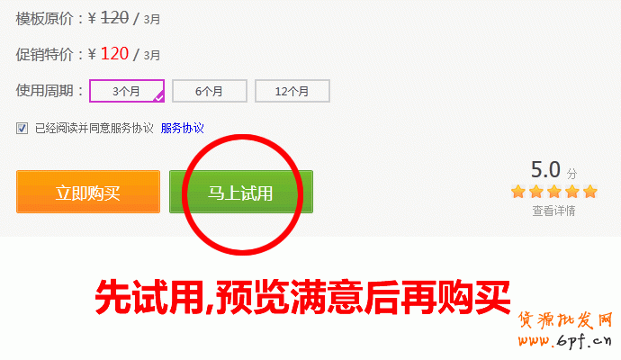Select the 3个月 usage period
The image size is (621, 360).
[x=127, y=91]
